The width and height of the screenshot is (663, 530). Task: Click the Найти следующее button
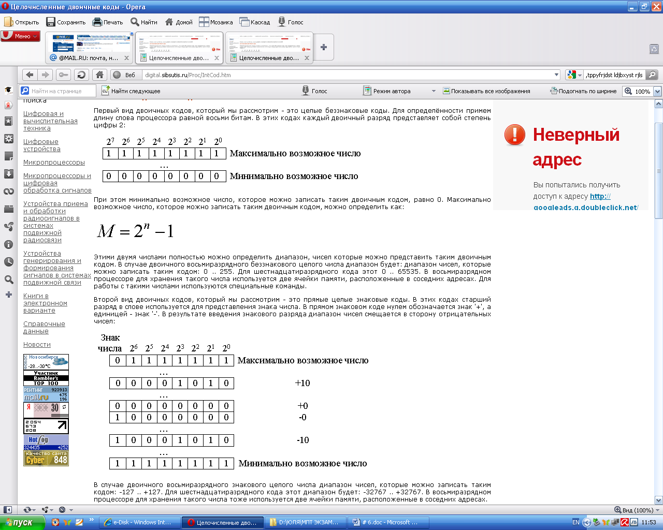131,91
